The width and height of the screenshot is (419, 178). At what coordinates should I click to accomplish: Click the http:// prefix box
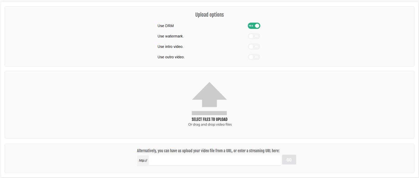pos(143,160)
